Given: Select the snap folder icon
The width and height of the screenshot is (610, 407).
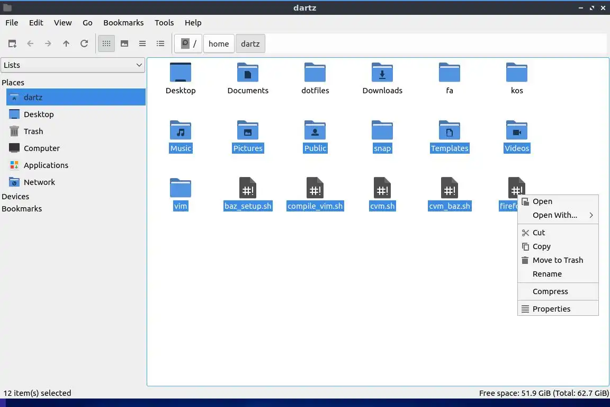Looking at the screenshot, I should (x=382, y=130).
